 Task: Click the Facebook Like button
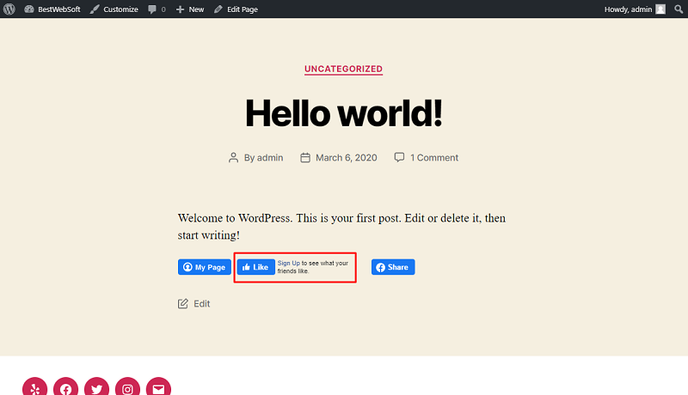[256, 267]
